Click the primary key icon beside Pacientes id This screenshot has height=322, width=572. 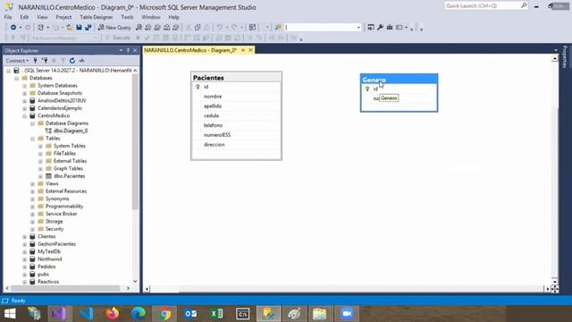(198, 87)
